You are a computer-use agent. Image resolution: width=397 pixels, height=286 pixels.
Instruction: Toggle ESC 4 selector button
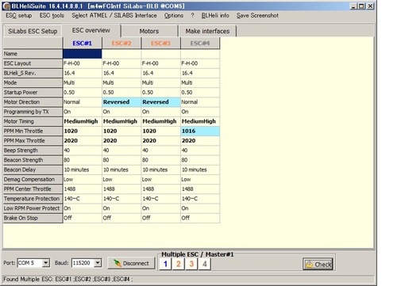(x=205, y=264)
